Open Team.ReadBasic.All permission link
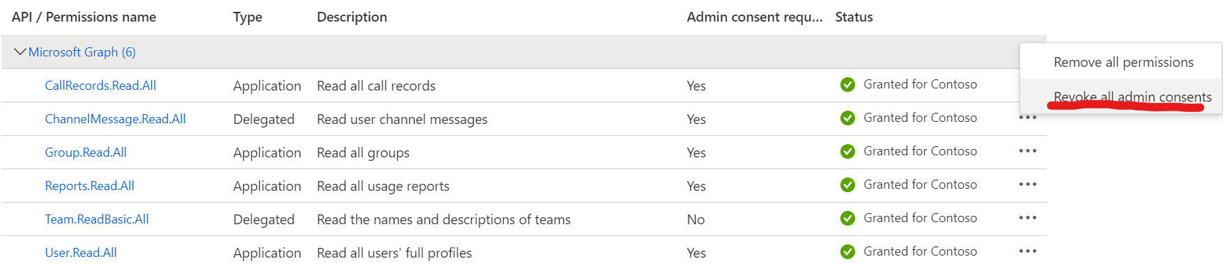The height and width of the screenshot is (266, 1223). click(x=97, y=219)
